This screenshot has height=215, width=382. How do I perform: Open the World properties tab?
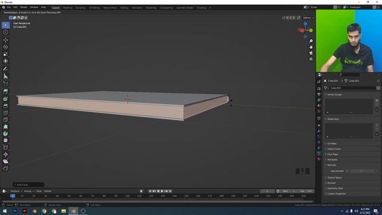[319, 111]
